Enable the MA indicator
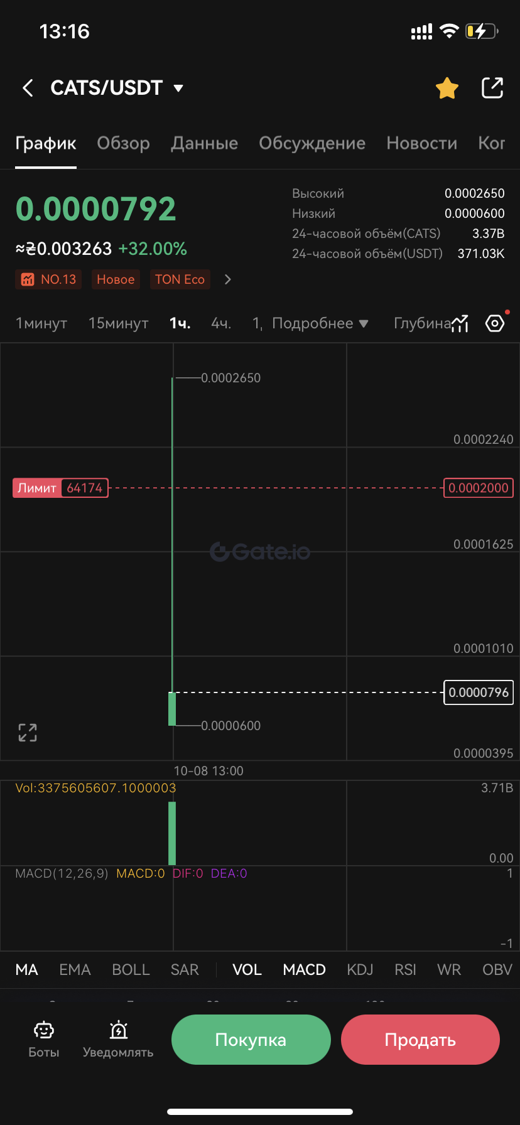The width and height of the screenshot is (520, 1125). click(x=26, y=969)
